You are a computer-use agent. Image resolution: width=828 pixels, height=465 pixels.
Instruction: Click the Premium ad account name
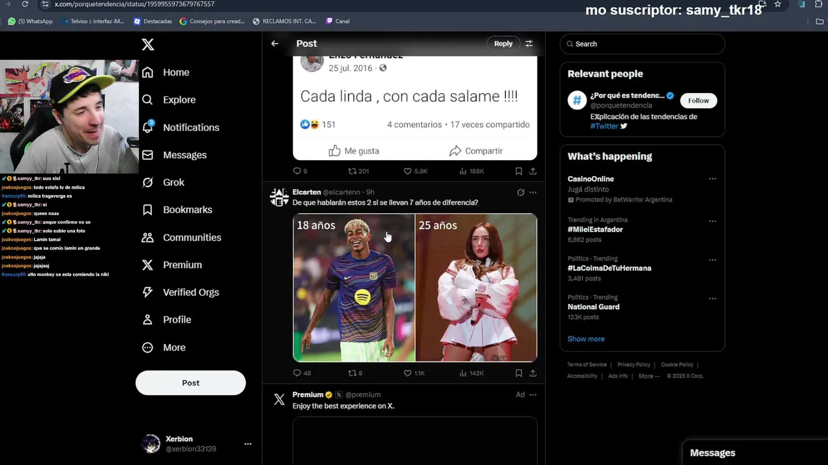pos(308,395)
